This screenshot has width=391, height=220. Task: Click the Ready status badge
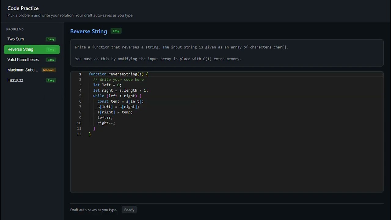pos(129,210)
